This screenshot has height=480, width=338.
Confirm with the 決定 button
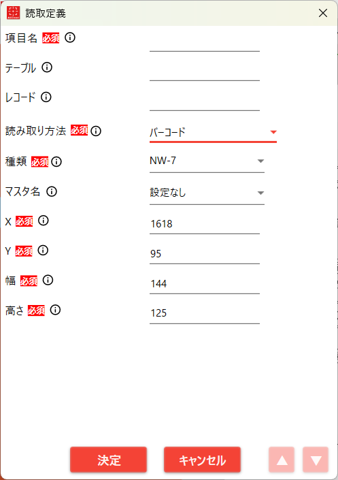(x=109, y=460)
